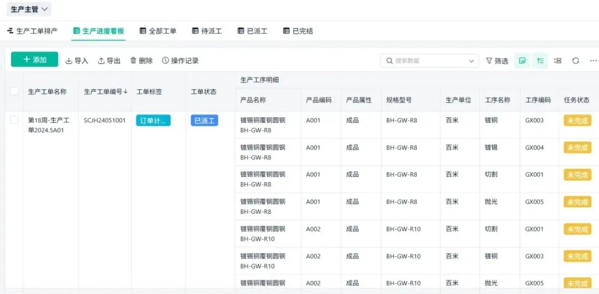Open the more options ellipsis menu
Image resolution: width=599 pixels, height=294 pixels.
click(593, 61)
